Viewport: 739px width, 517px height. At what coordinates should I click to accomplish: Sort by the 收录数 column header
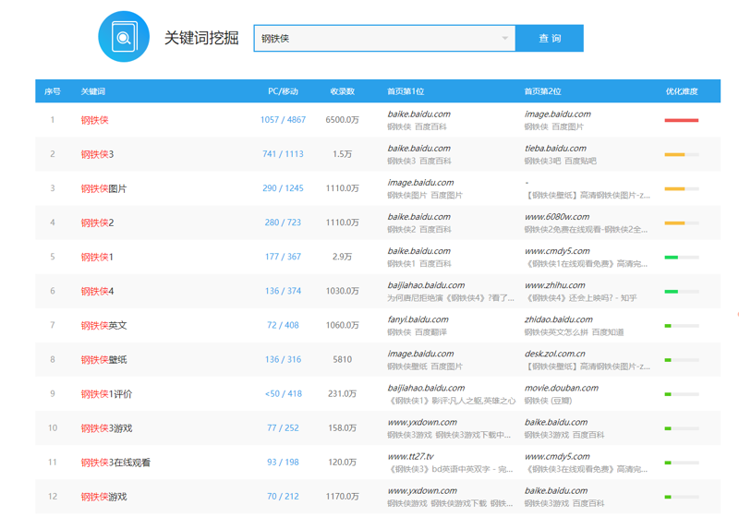tap(342, 91)
